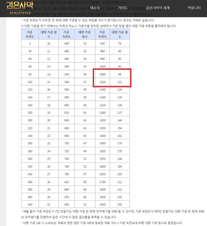Click the 검은사막 Remastered logo

point(20,8)
